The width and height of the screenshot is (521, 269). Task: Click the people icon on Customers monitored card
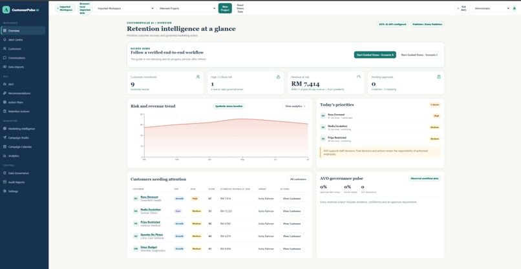(198, 77)
